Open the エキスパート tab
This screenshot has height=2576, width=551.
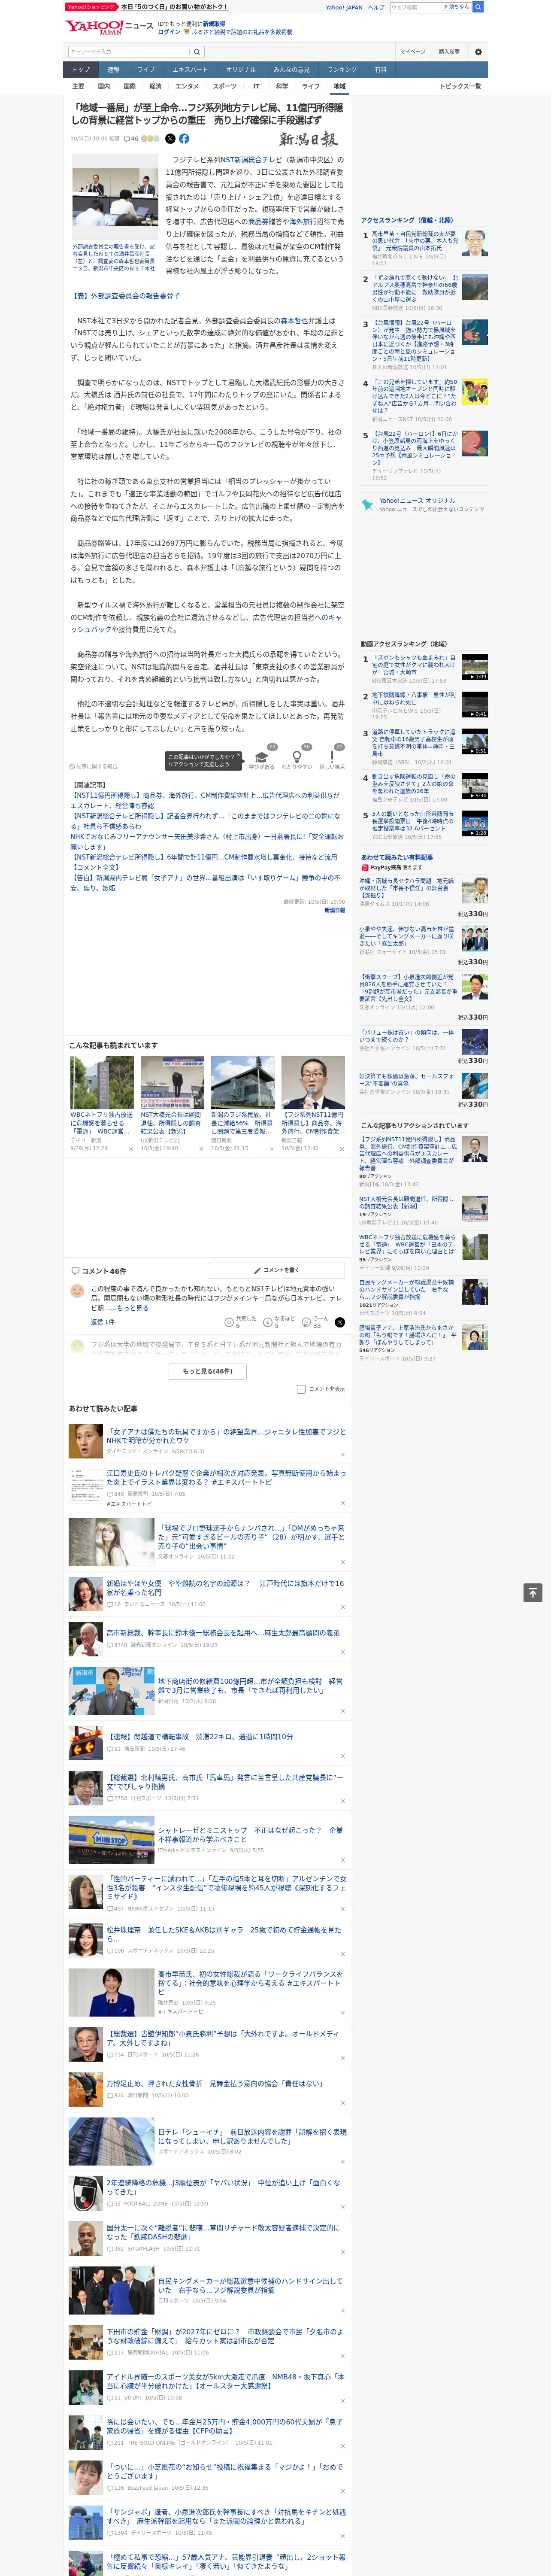click(x=190, y=70)
